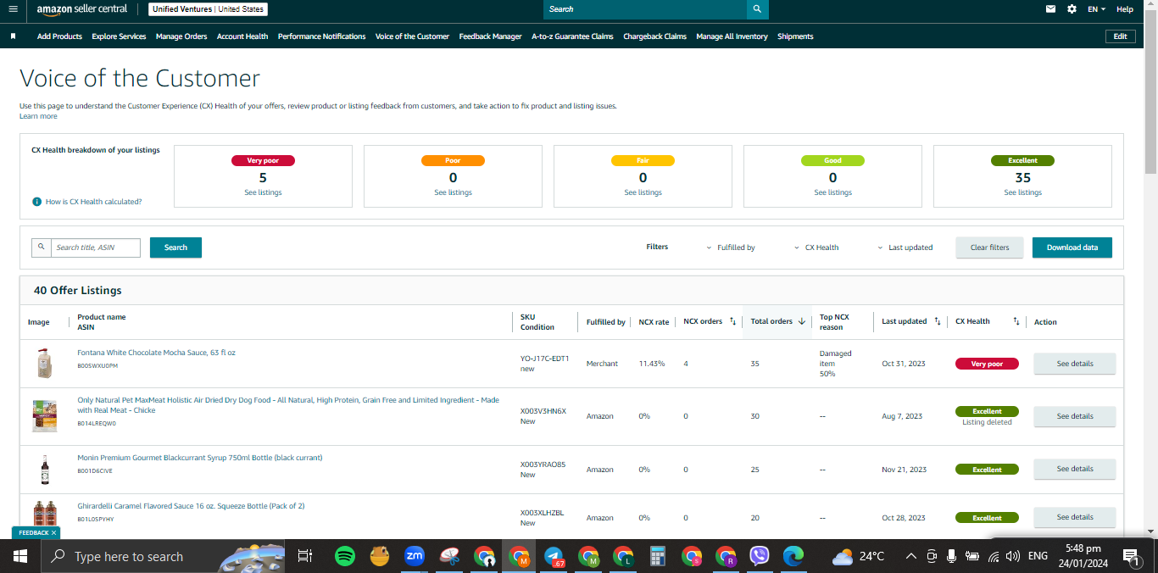Open the Account Health menu item
1158x573 pixels.
(x=242, y=36)
